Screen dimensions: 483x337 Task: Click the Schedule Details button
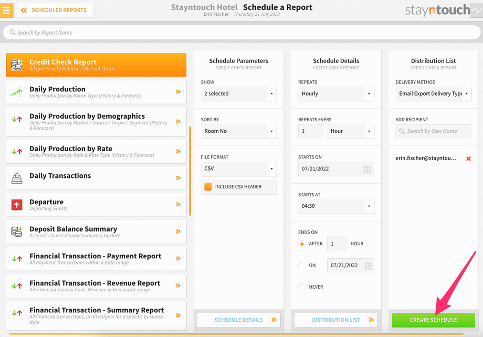point(239,320)
